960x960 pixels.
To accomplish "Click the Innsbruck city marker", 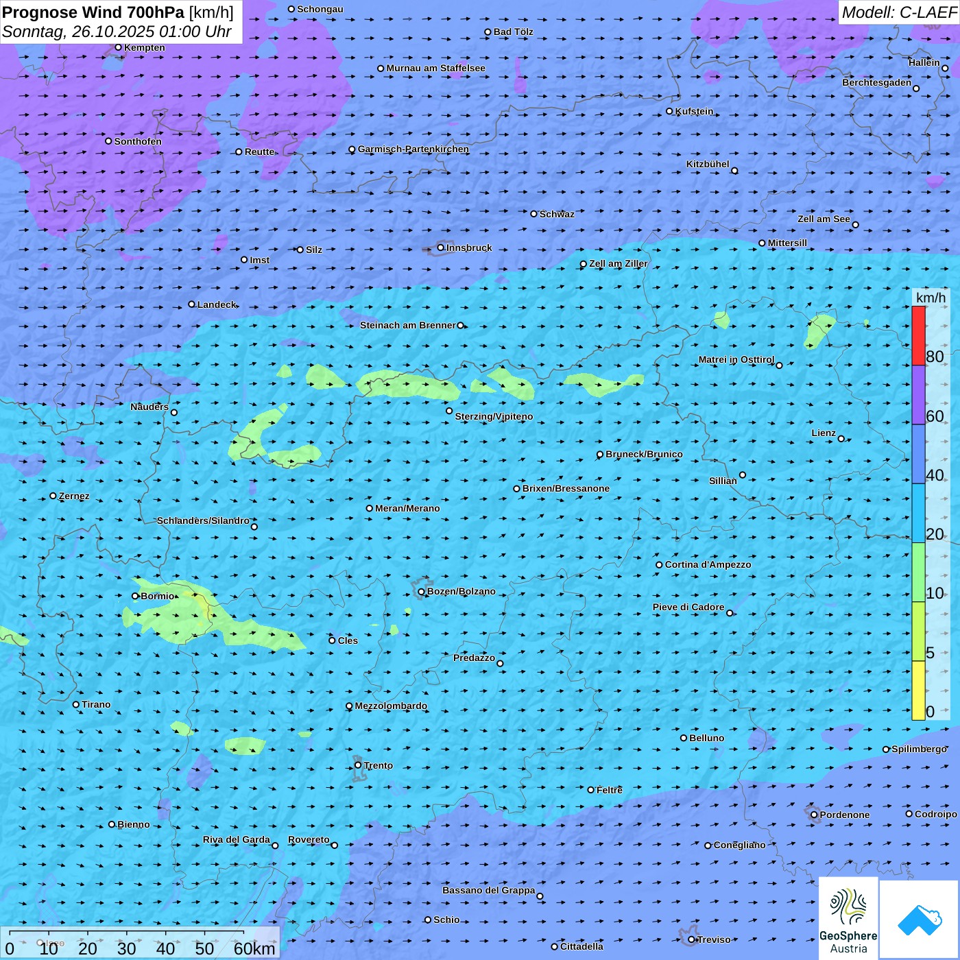I will coord(441,248).
